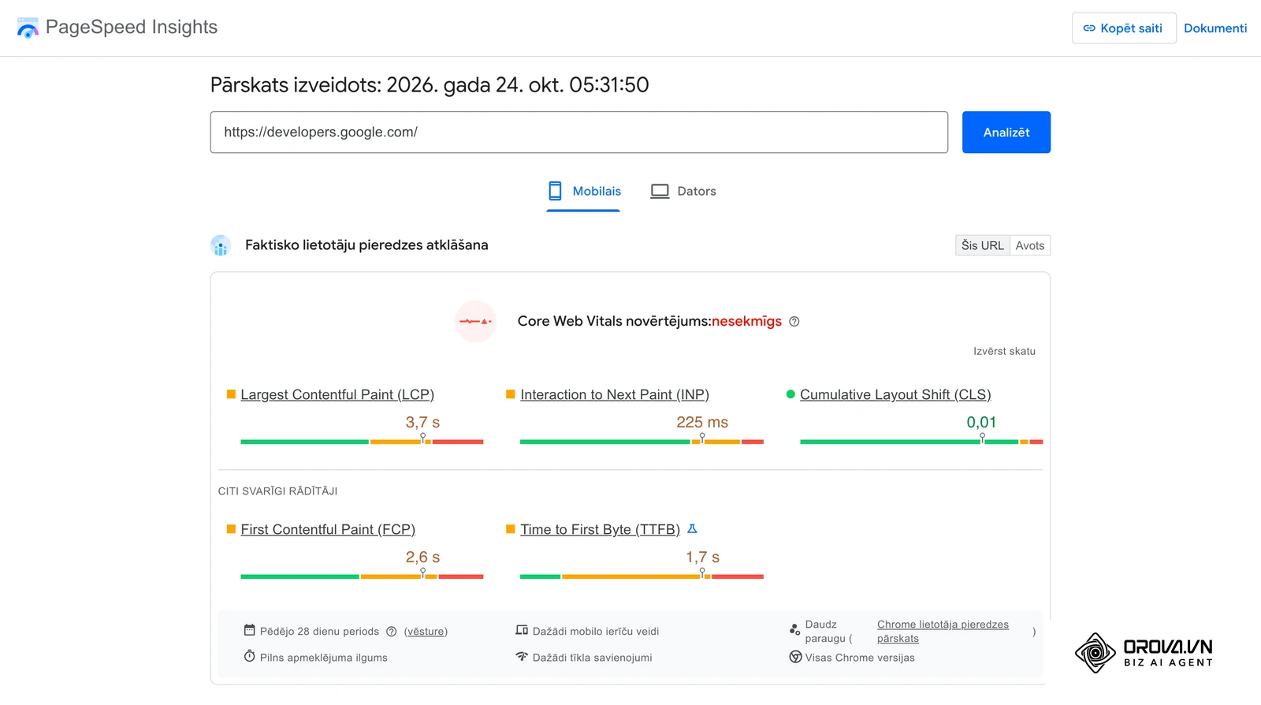The height and width of the screenshot is (705, 1261).
Task: Click the URL input field
Action: [579, 132]
